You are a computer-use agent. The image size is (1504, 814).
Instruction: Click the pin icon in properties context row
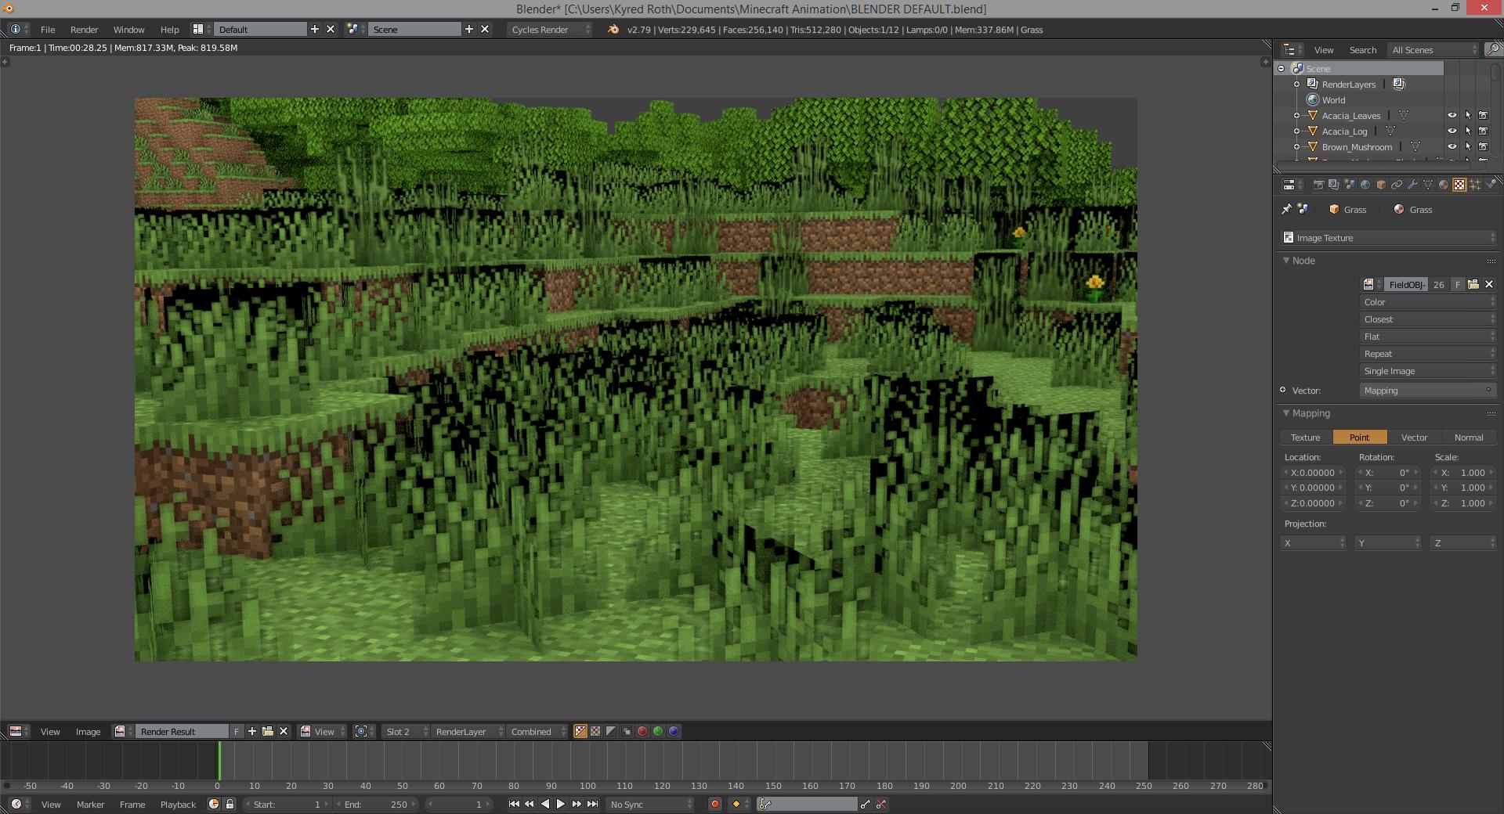point(1286,209)
